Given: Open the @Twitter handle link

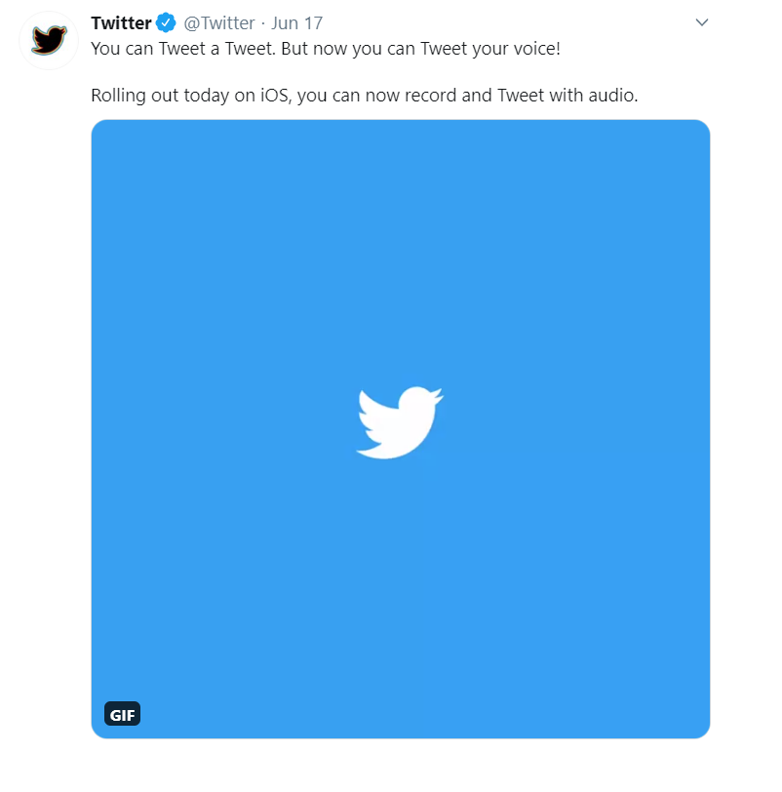Looking at the screenshot, I should pyautogui.click(x=219, y=23).
